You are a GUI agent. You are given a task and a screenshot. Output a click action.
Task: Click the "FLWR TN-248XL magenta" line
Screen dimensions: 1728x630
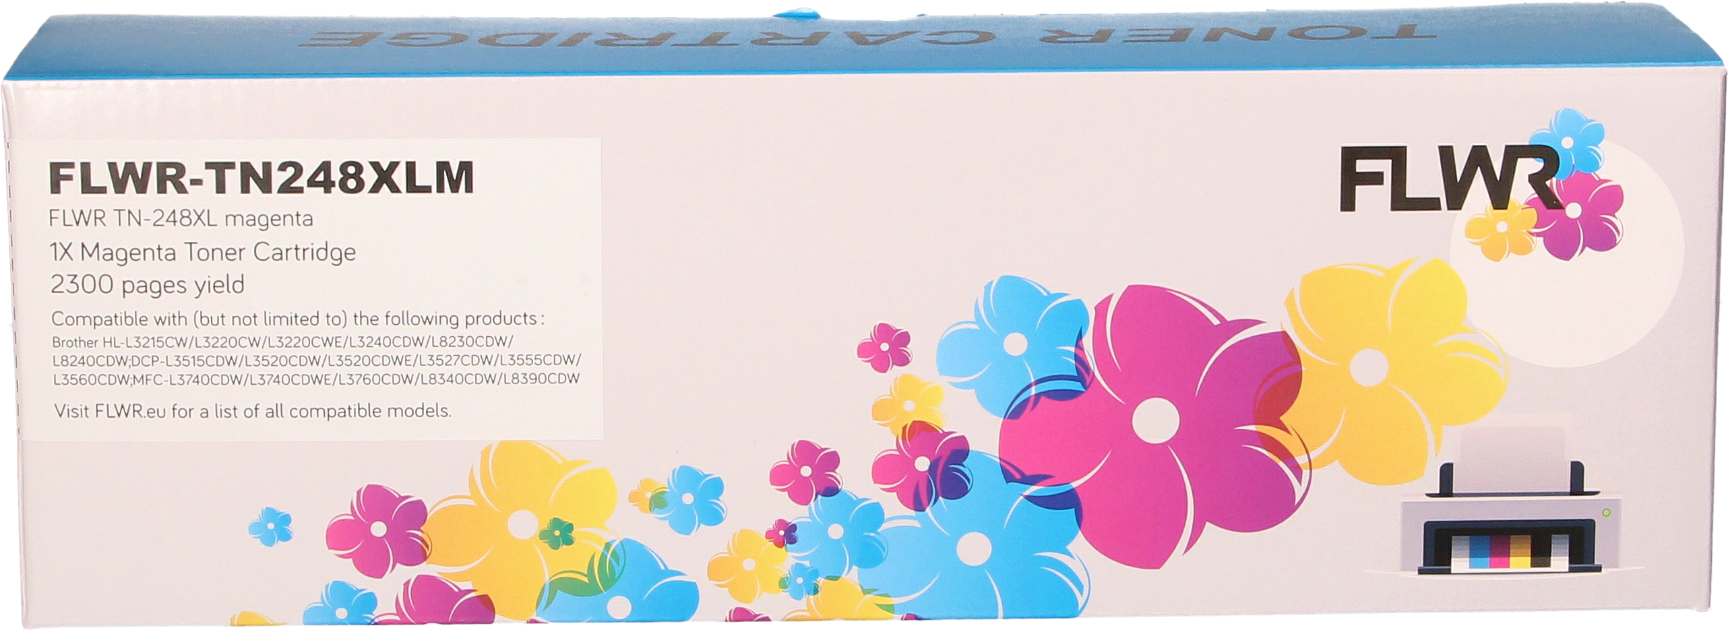[181, 219]
